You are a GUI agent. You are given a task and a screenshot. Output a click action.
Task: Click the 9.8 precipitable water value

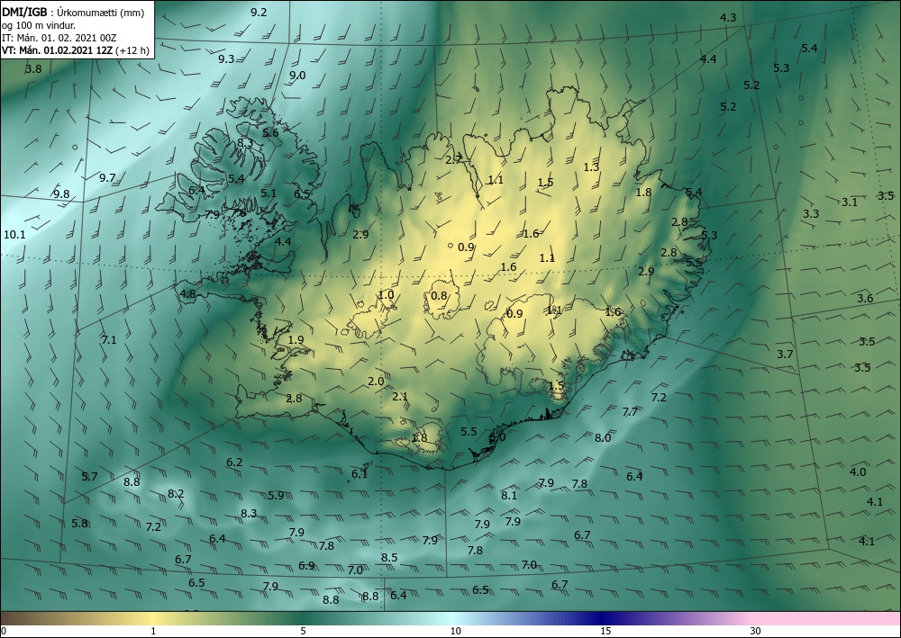tap(61, 194)
